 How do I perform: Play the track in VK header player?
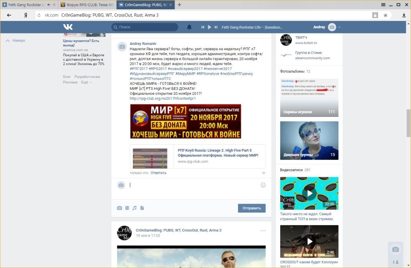pyautogui.click(x=210, y=27)
